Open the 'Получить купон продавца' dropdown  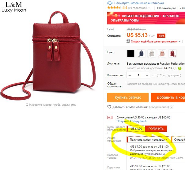[x=148, y=140]
